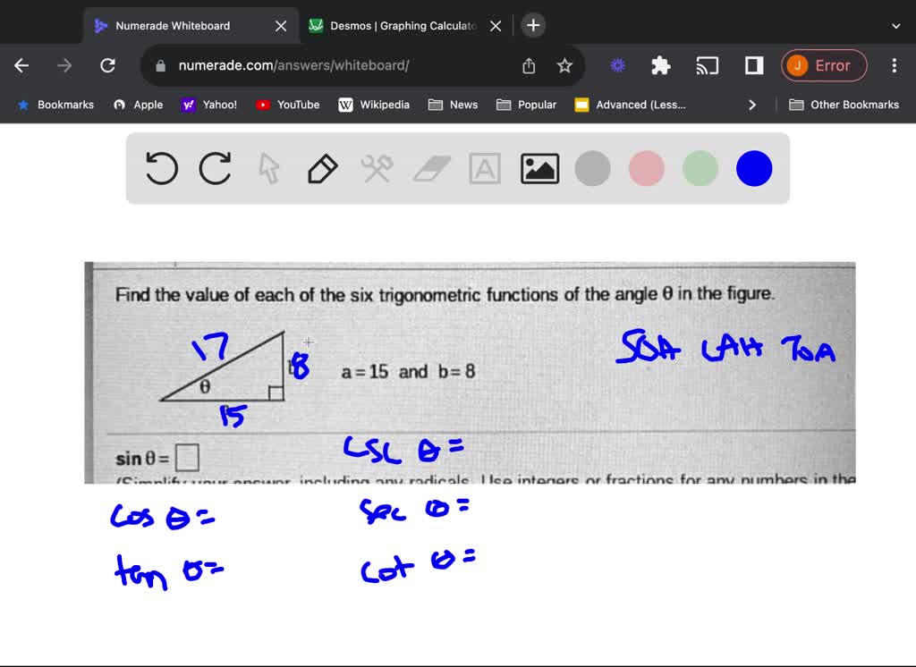Image resolution: width=916 pixels, height=667 pixels.
Task: Click the redo icon on the whiteboard toolbar
Action: (215, 168)
